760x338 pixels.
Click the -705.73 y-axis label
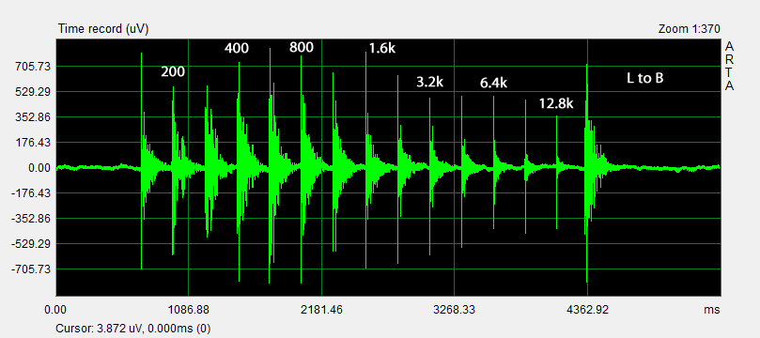click(31, 269)
